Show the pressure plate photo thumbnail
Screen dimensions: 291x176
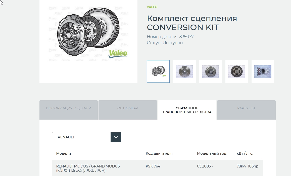tap(210, 71)
